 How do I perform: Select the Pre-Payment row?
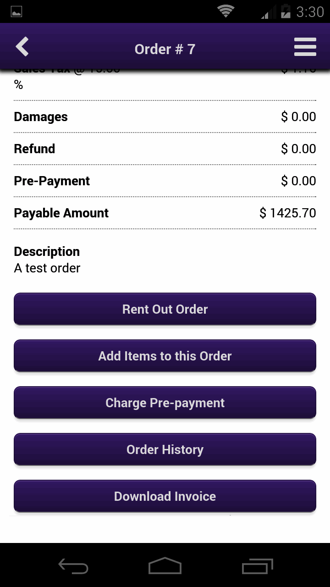tap(165, 181)
